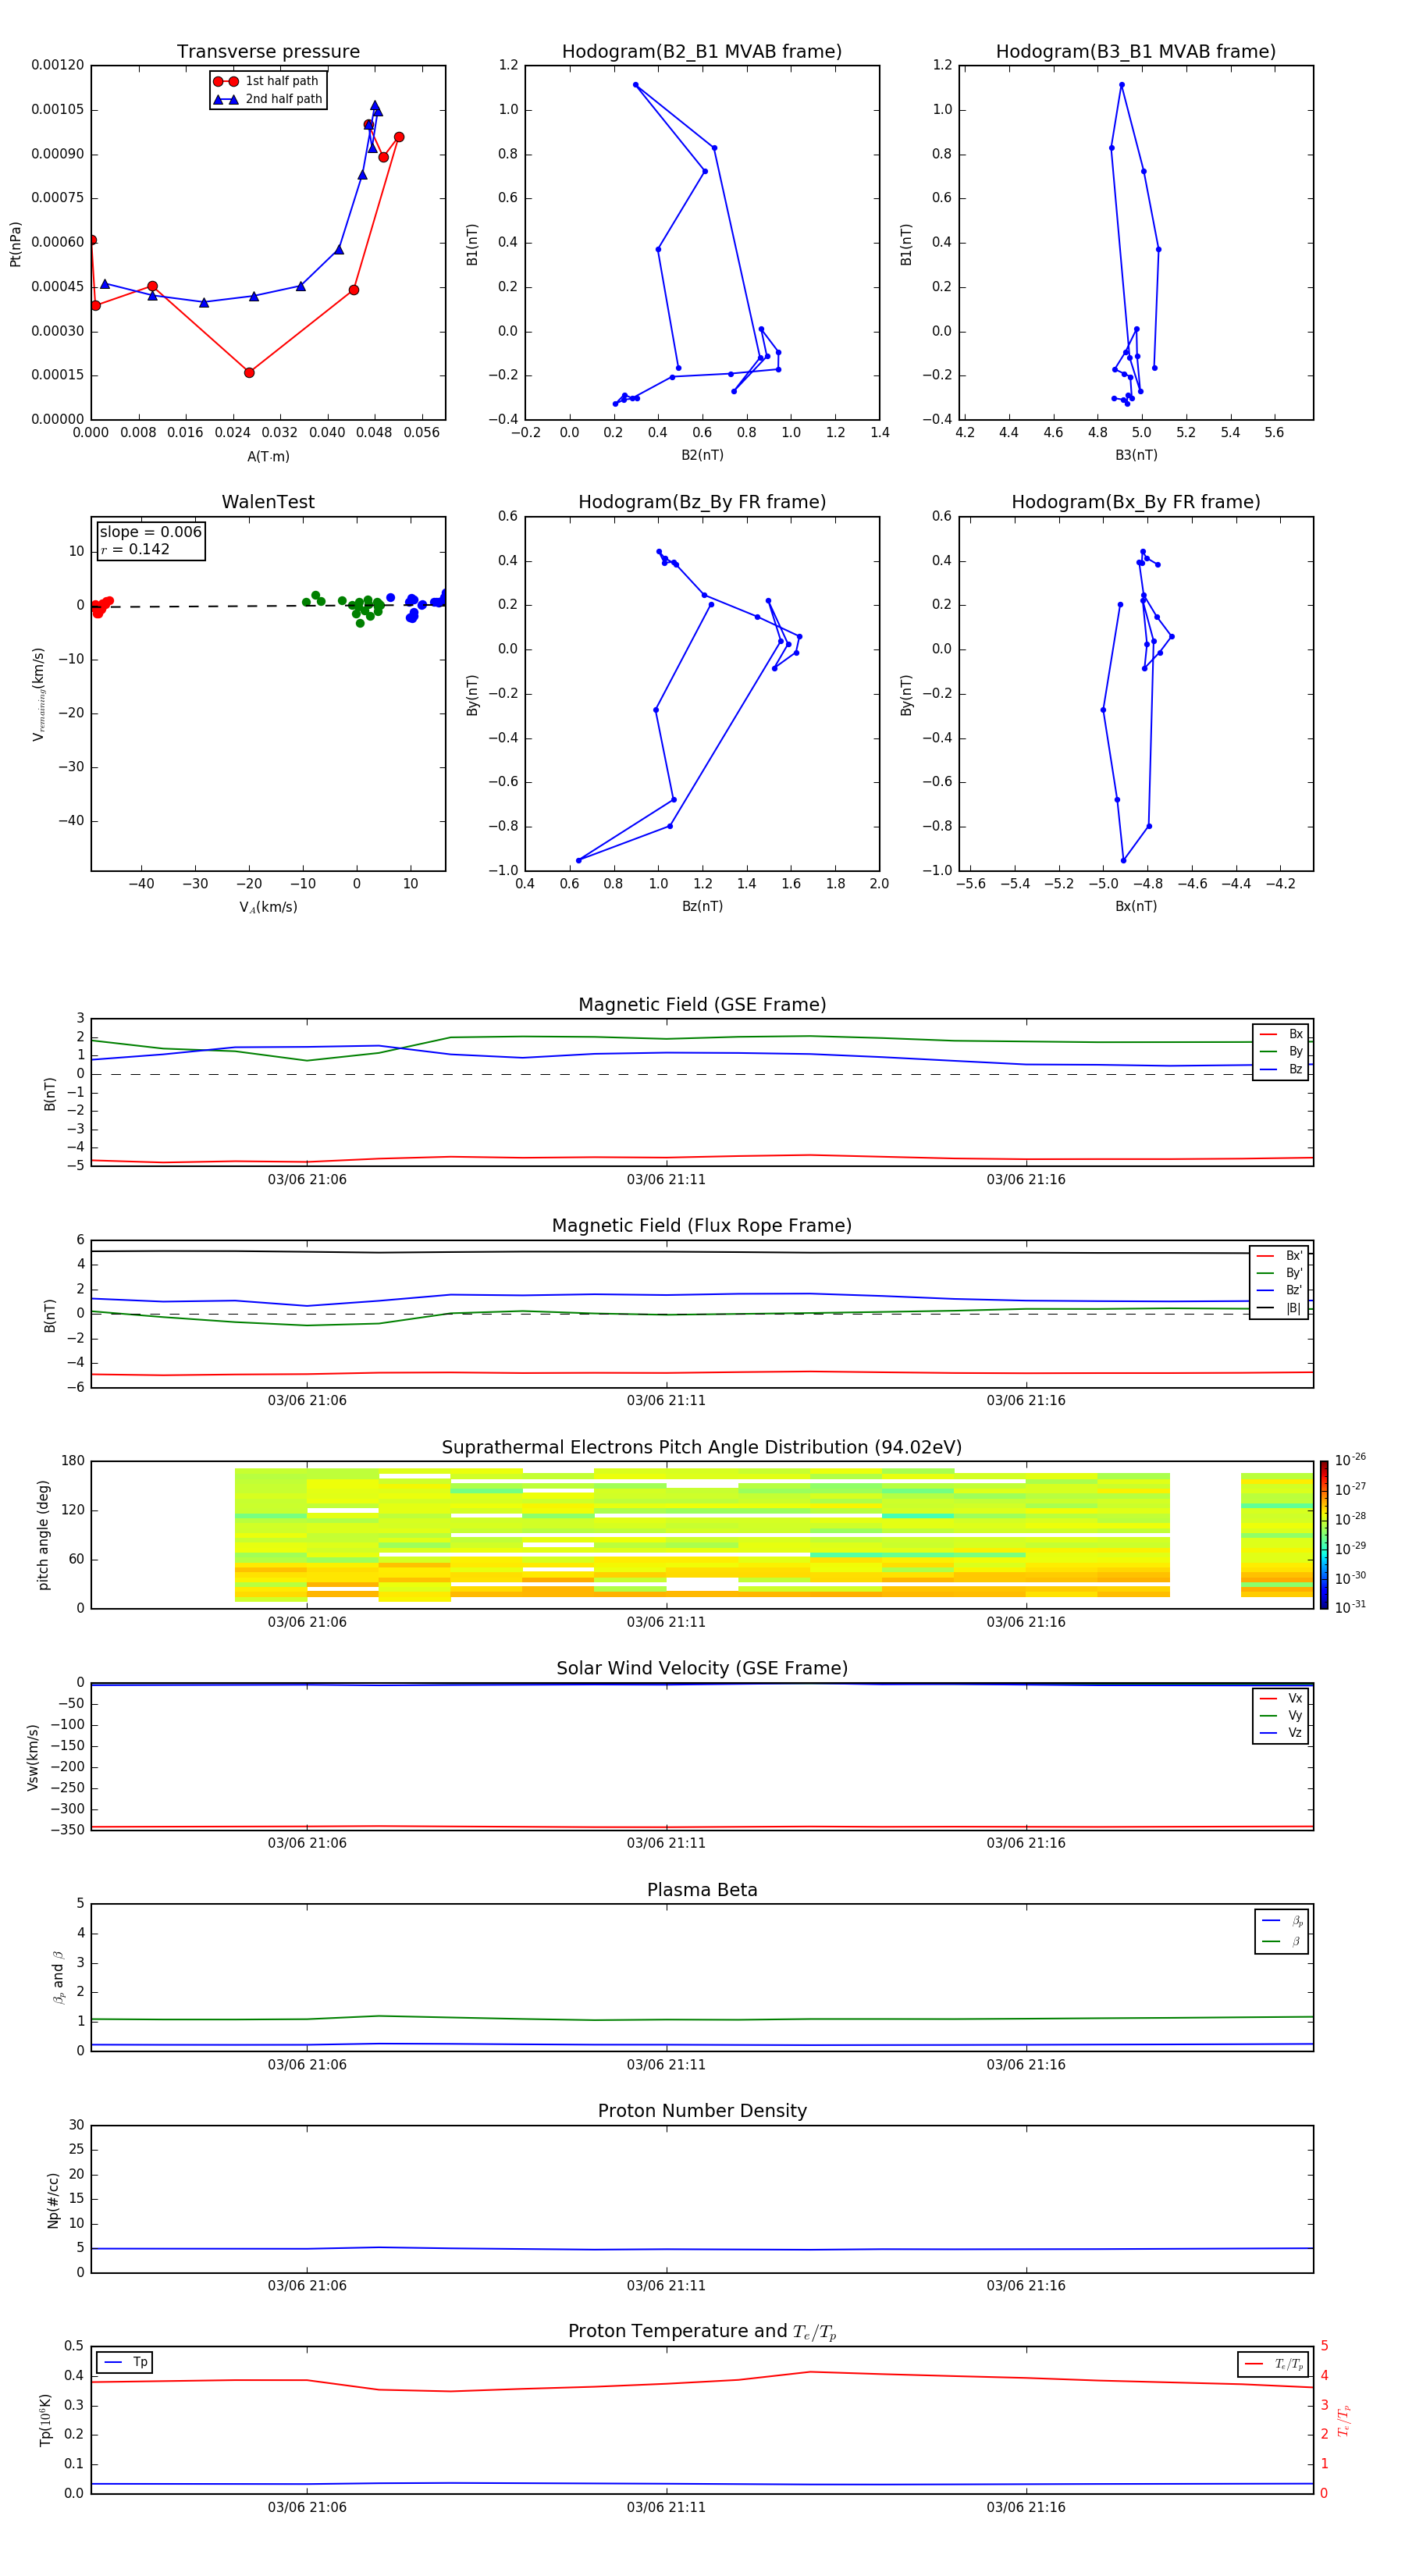The width and height of the screenshot is (1405, 2576).
Task: Click the 'Tp(10^6K)' axis label
Action: click(x=45, y=2420)
